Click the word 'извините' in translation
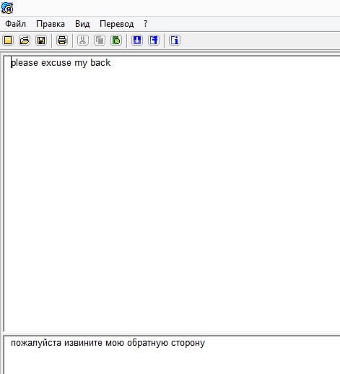Image resolution: width=340 pixels, height=374 pixels. pos(83,343)
